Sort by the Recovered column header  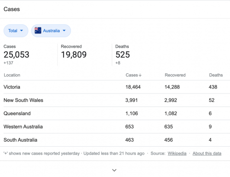click(x=175, y=75)
